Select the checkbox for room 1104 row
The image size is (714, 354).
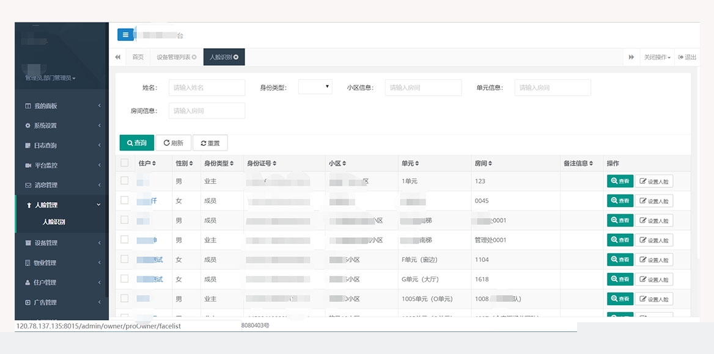click(125, 259)
